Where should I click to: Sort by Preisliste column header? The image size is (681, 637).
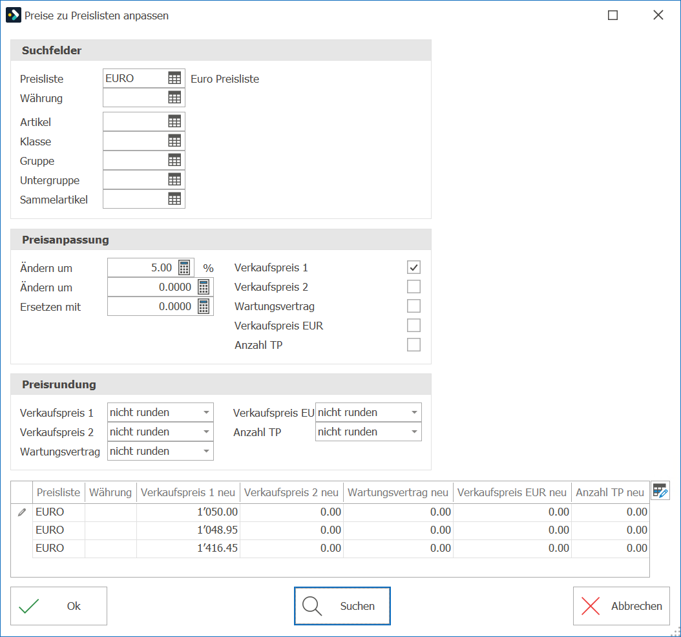tap(59, 492)
